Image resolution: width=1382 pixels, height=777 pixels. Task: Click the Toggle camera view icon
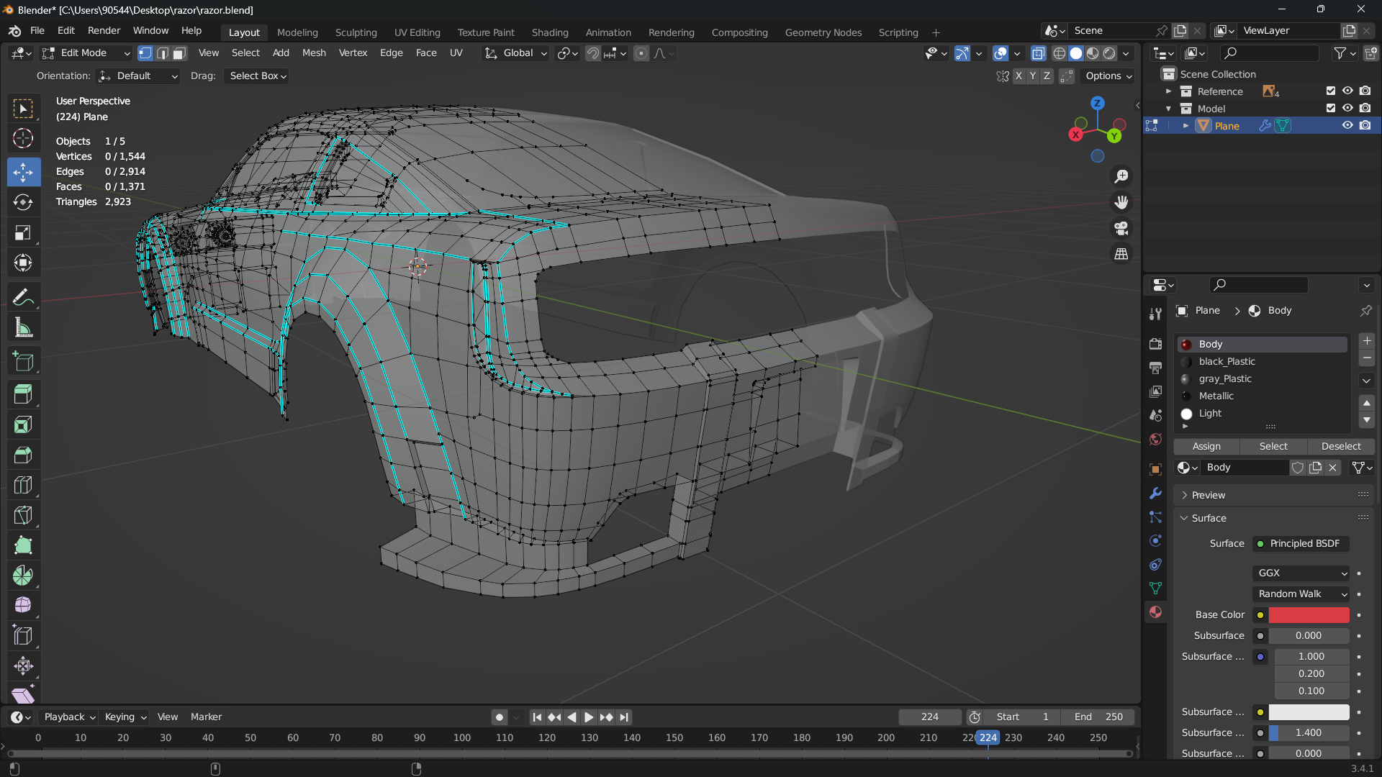coord(1121,229)
